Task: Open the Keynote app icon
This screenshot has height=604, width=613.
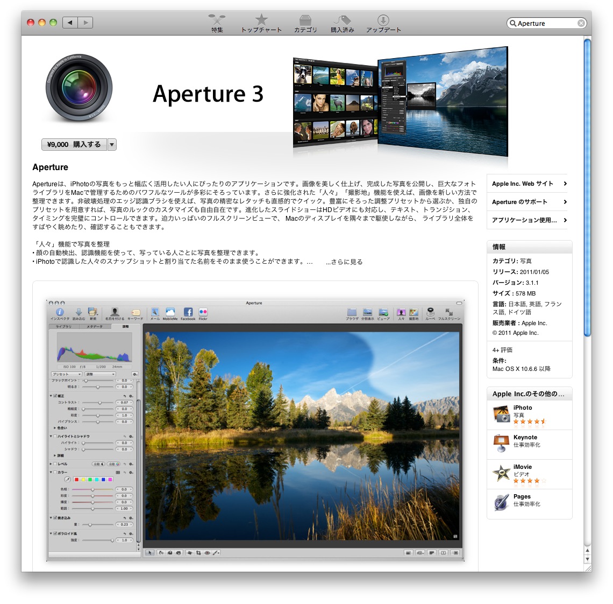Action: pyautogui.click(x=501, y=444)
